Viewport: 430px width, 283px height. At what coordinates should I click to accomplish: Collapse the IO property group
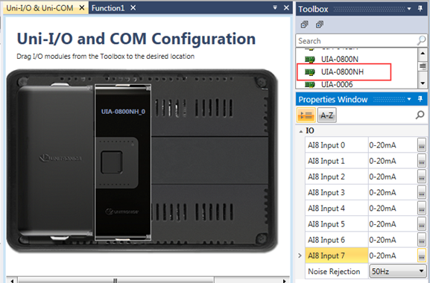coord(301,131)
